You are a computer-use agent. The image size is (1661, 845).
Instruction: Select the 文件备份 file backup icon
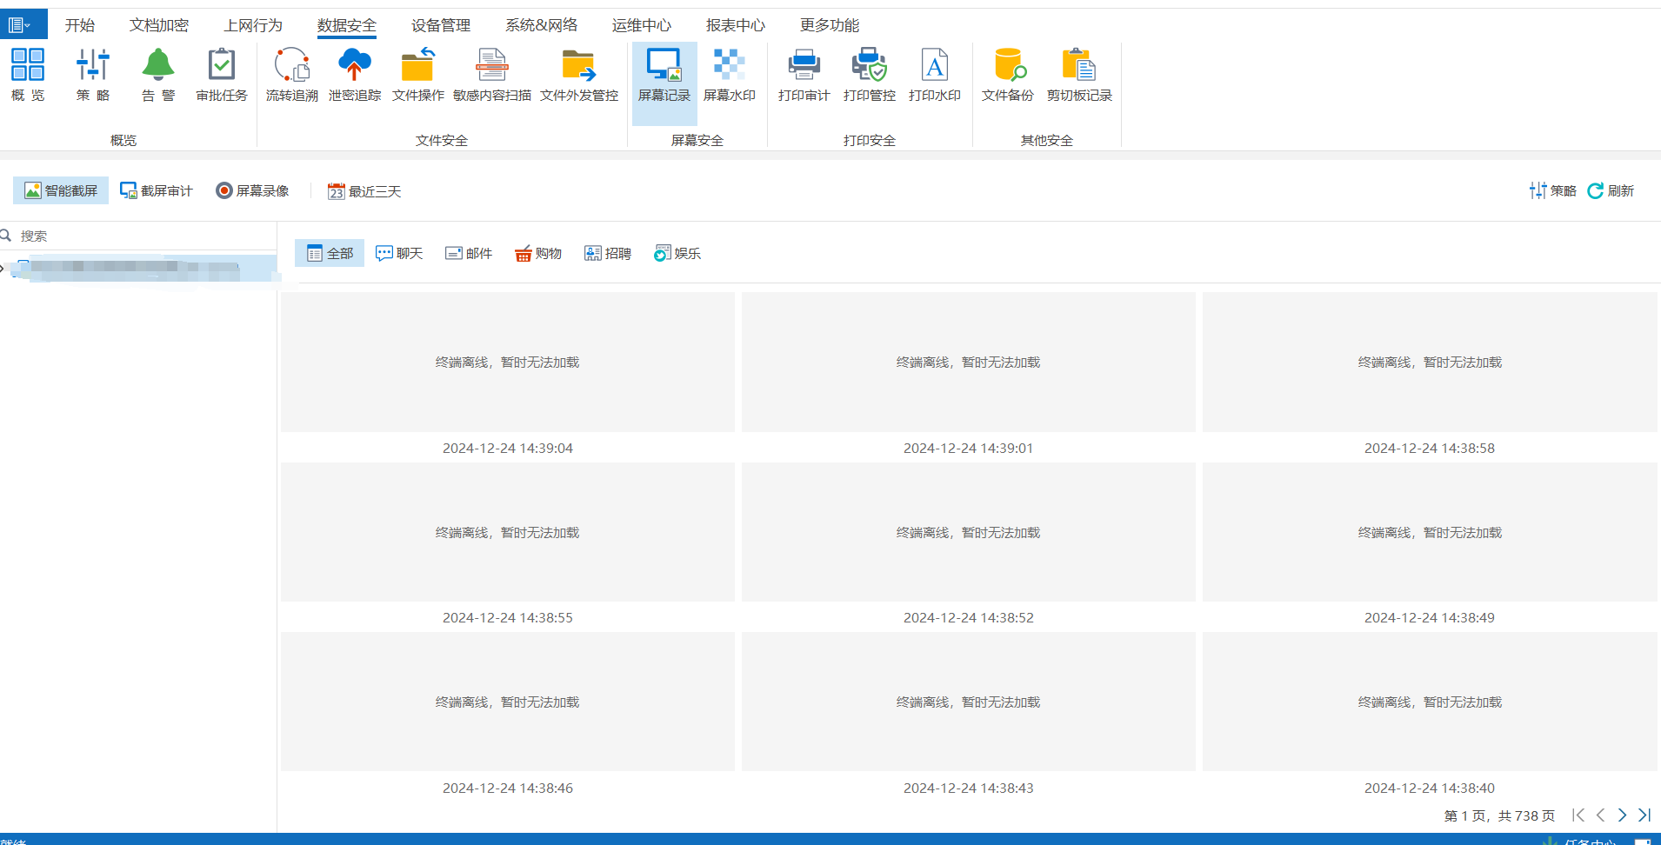[1007, 75]
